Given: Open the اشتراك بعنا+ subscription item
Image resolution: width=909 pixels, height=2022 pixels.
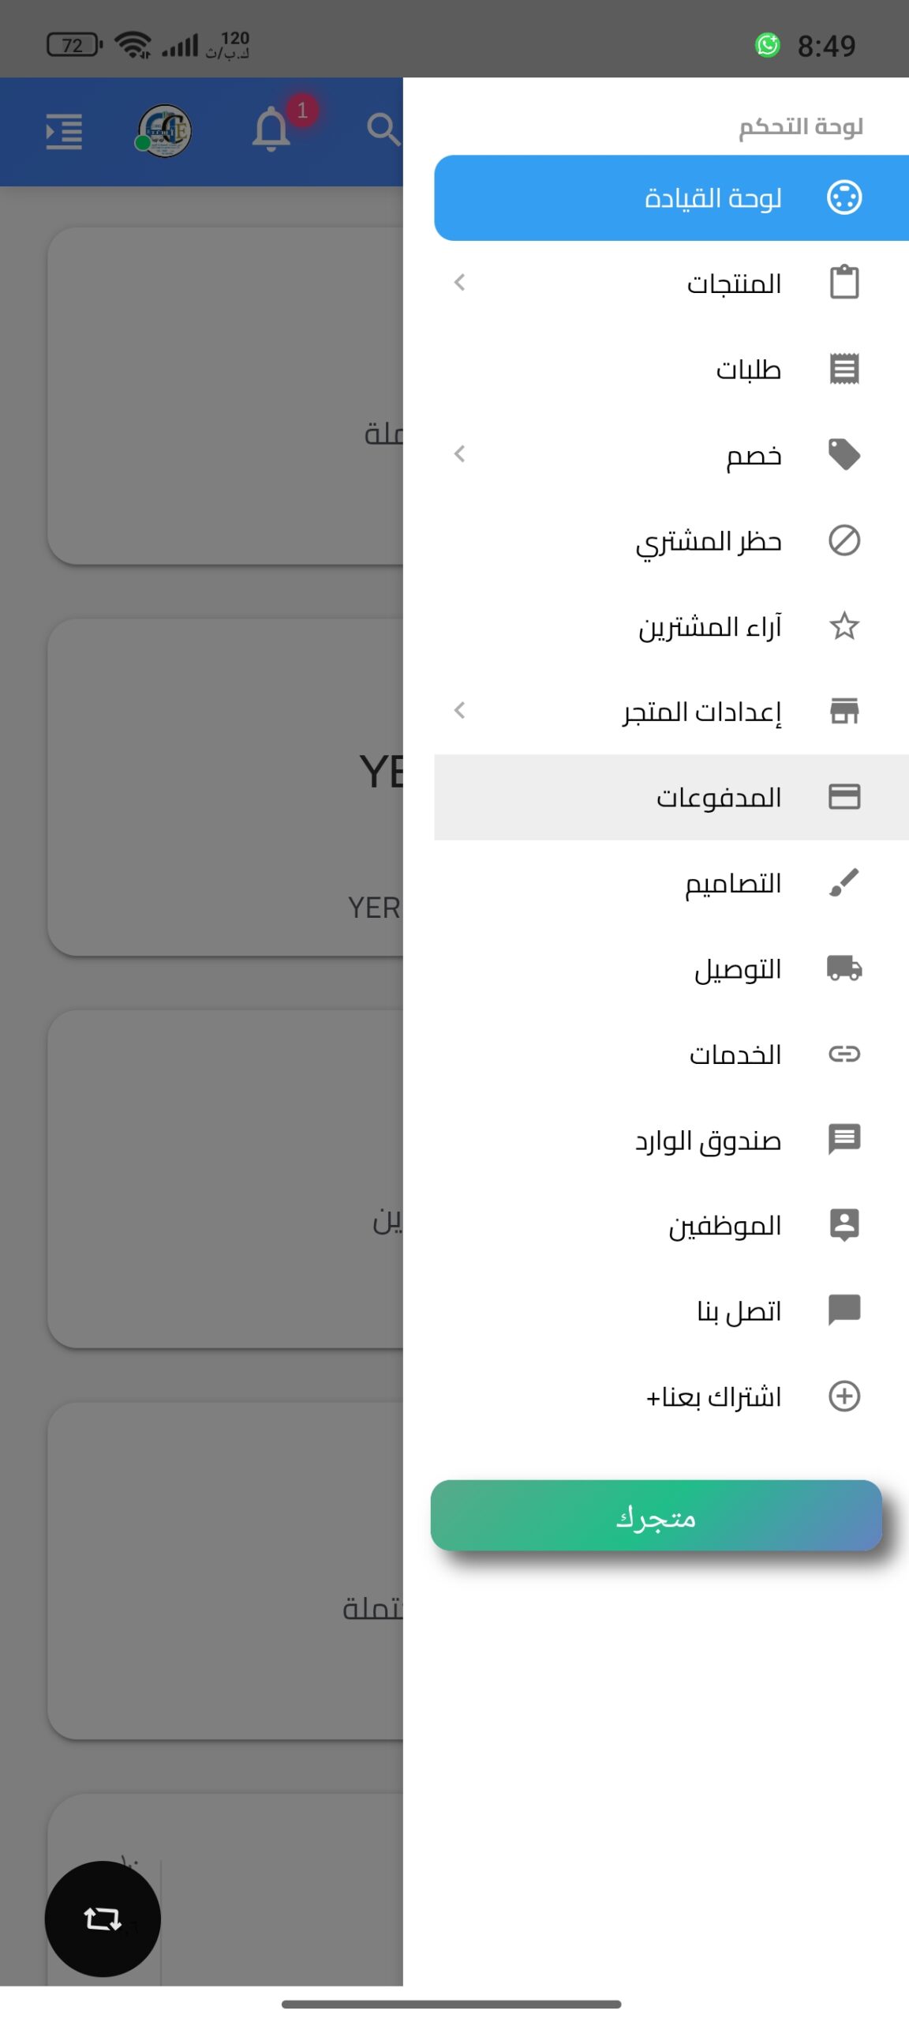Looking at the screenshot, I should click(713, 1396).
